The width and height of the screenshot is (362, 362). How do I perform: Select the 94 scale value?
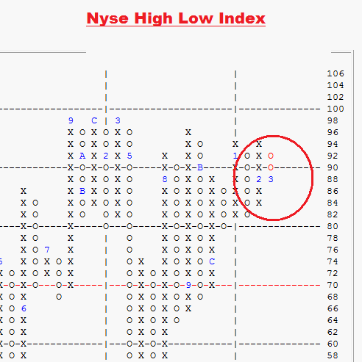(x=333, y=144)
